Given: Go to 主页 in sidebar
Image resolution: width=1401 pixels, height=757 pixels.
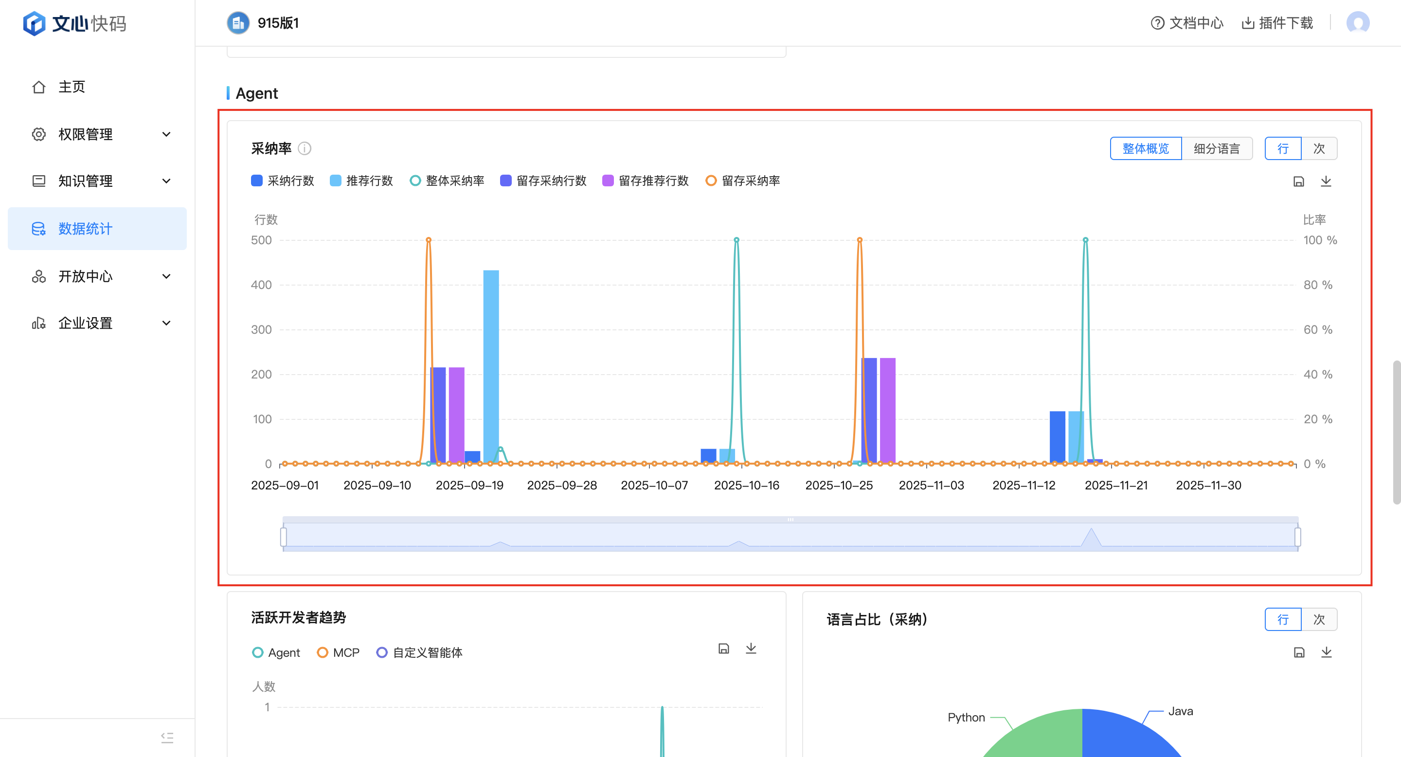Looking at the screenshot, I should click(71, 87).
